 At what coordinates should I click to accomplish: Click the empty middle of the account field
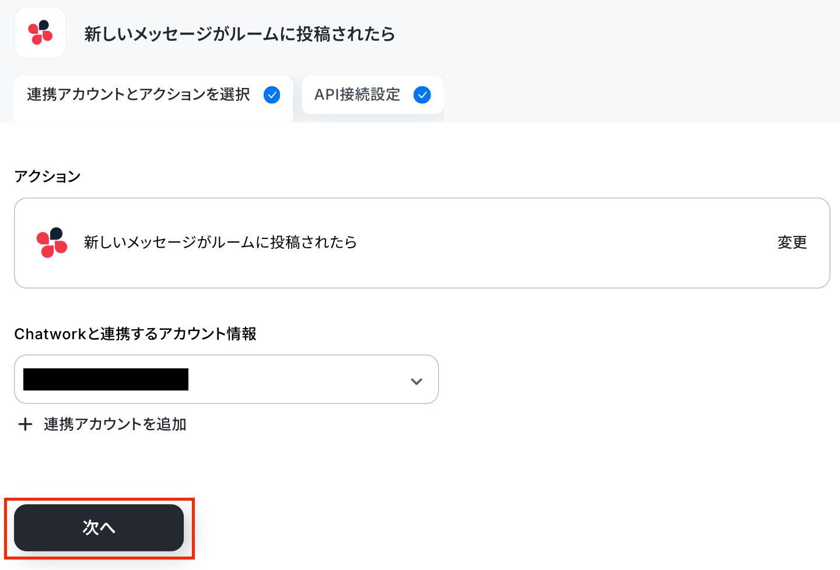click(297, 379)
